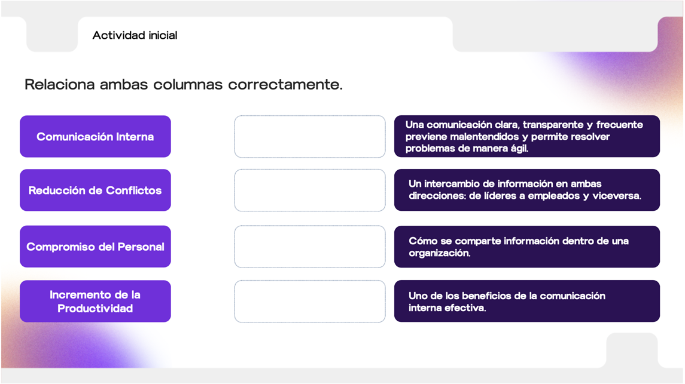The width and height of the screenshot is (685, 384).
Task: Click the gray rounded panel in top-right header
Action: 554,36
